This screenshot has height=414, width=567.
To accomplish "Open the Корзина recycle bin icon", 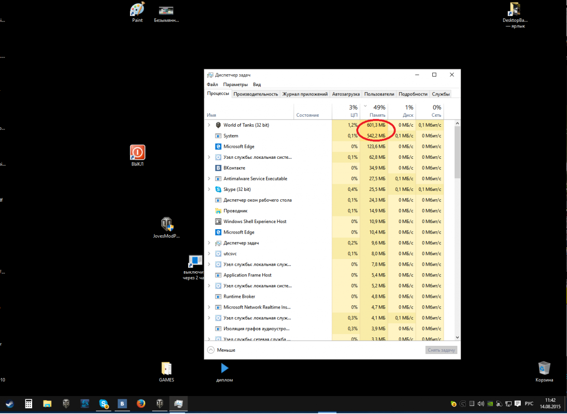I will pyautogui.click(x=544, y=369).
